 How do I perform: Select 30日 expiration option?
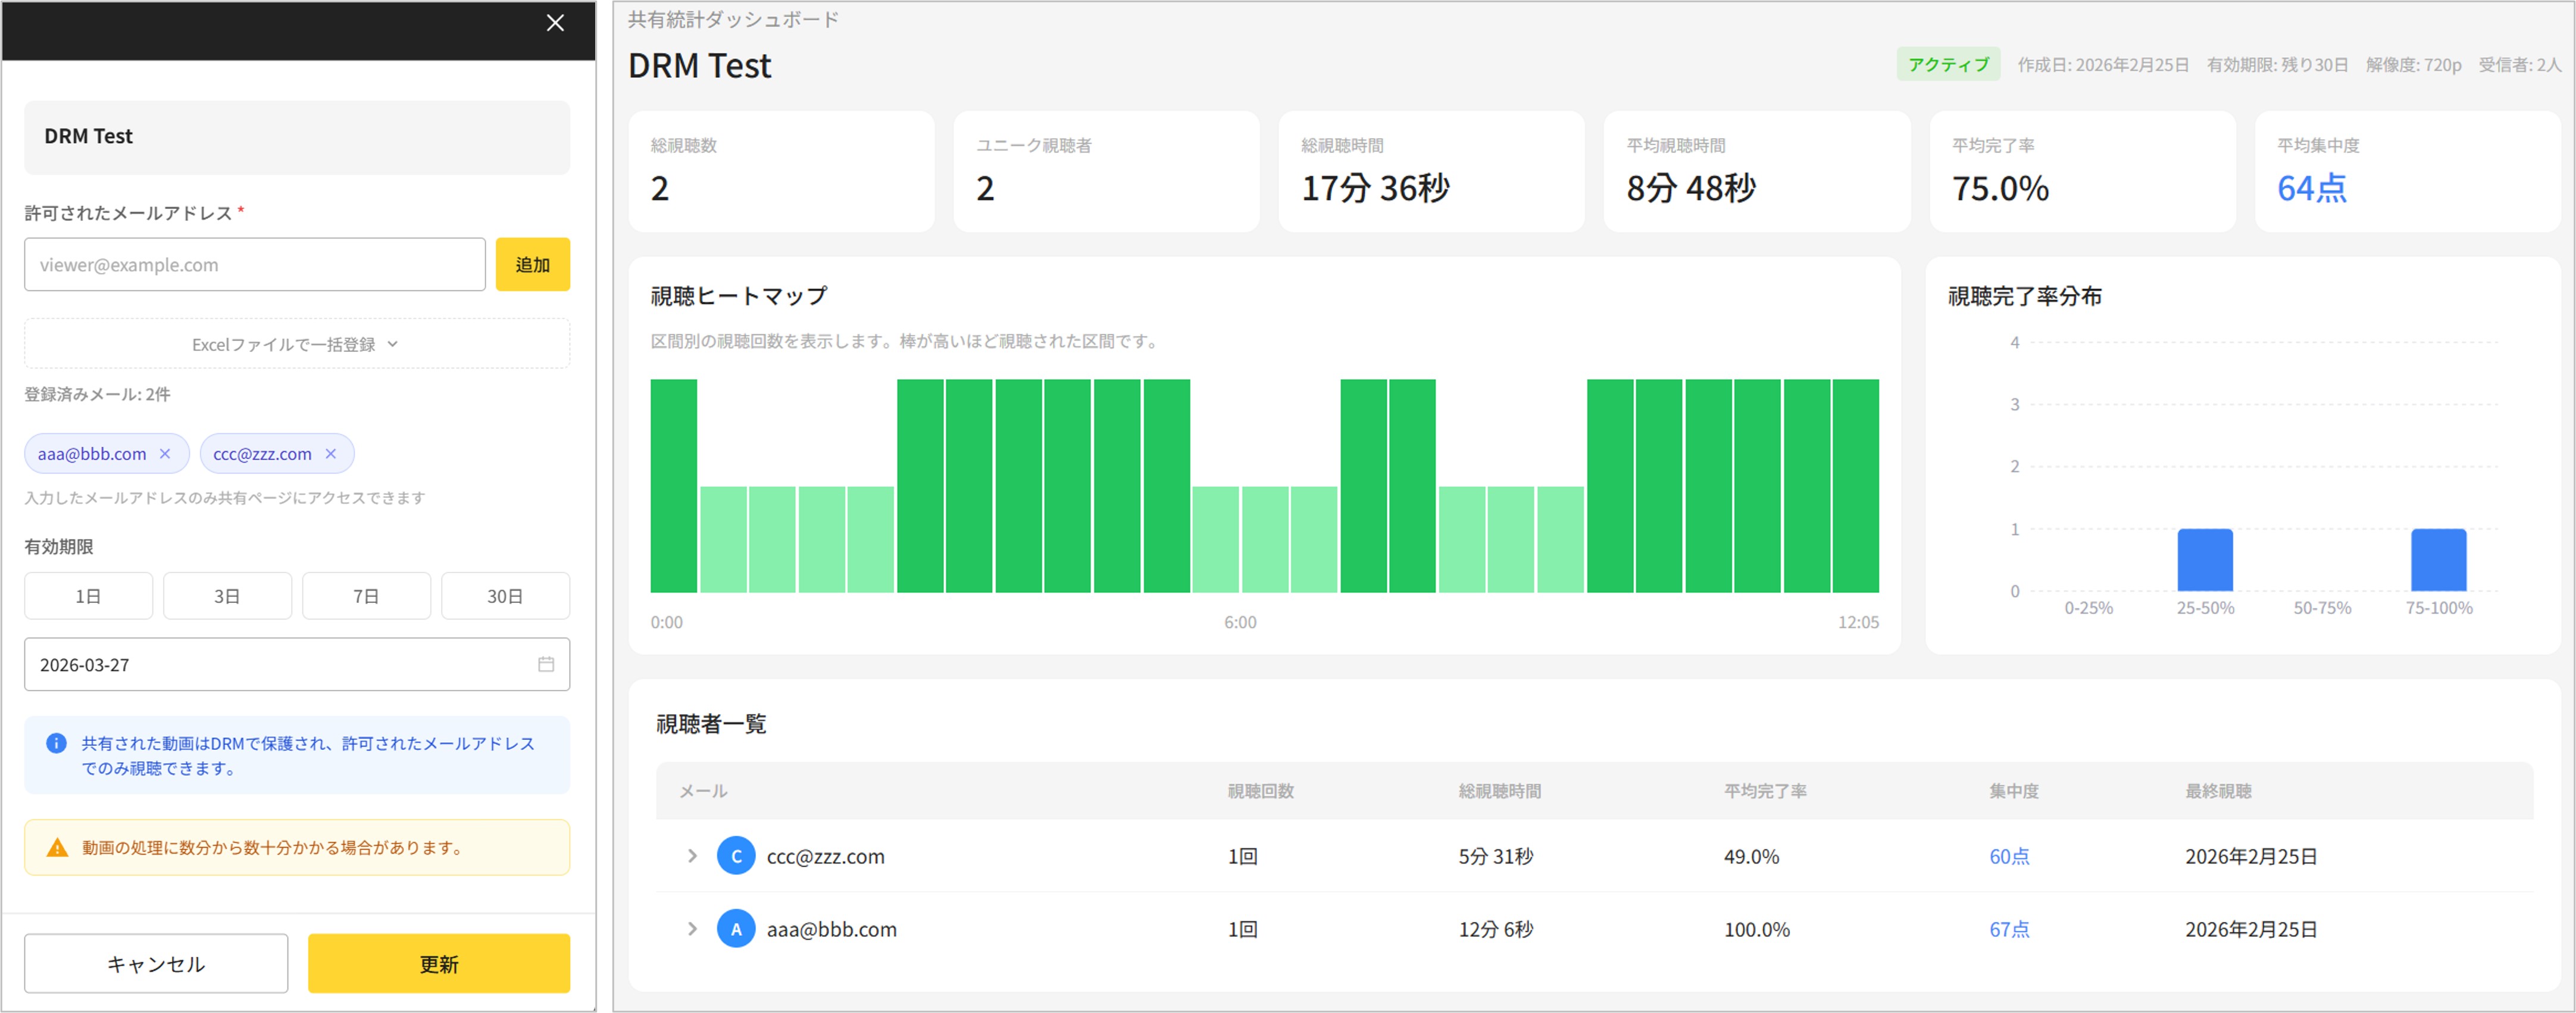pyautogui.click(x=505, y=596)
